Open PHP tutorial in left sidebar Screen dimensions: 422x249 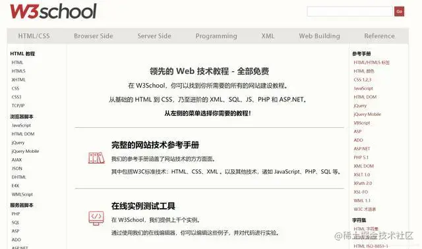point(16,214)
